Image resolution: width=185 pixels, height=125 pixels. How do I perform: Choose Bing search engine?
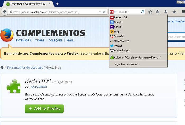tap(138, 32)
